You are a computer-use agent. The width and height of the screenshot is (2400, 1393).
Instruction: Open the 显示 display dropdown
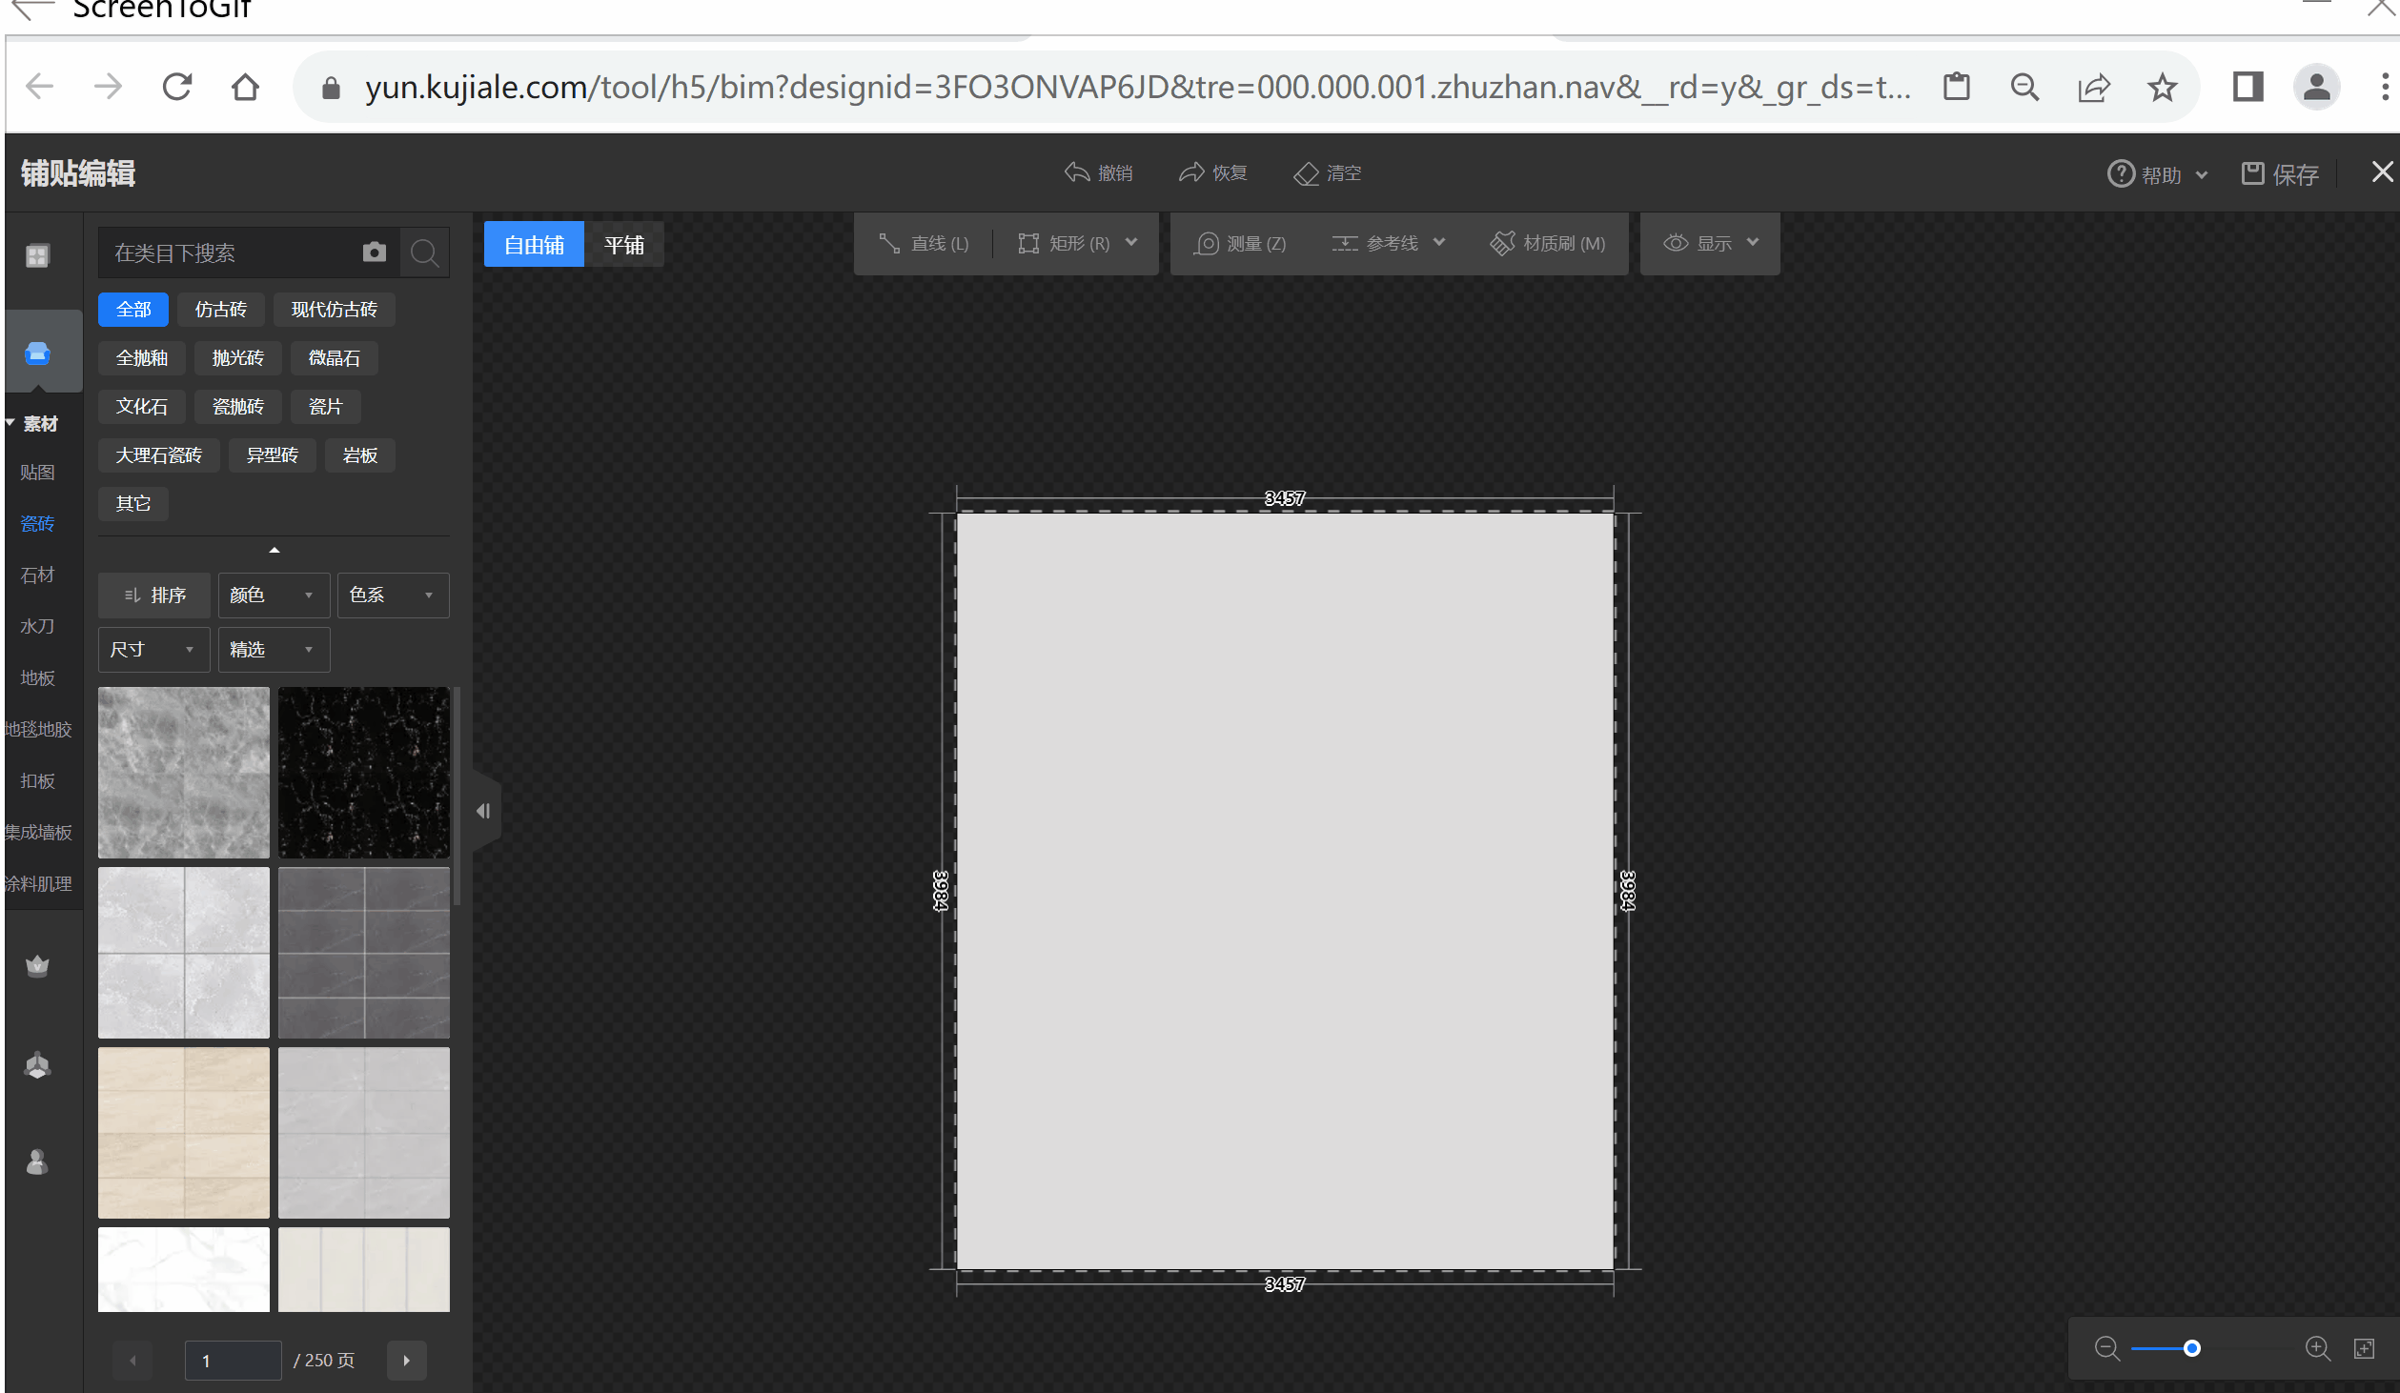click(1710, 243)
